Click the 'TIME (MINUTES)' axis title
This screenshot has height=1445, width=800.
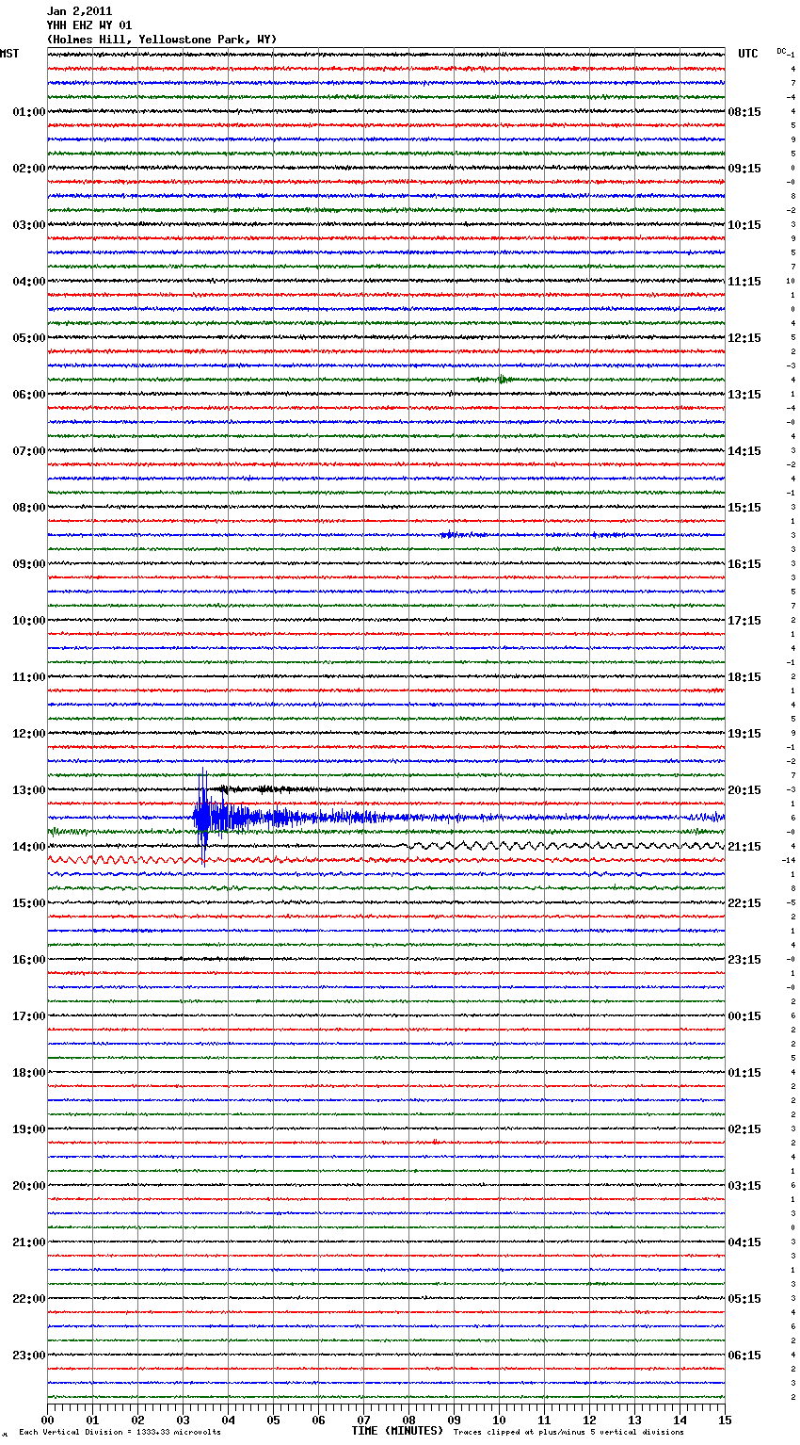[397, 1431]
